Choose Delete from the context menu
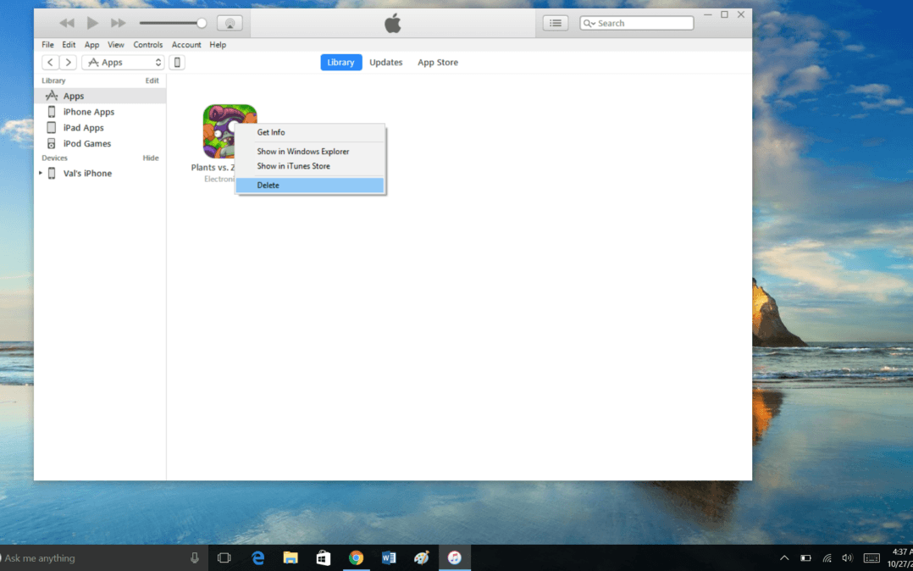The width and height of the screenshot is (913, 571). click(x=310, y=186)
